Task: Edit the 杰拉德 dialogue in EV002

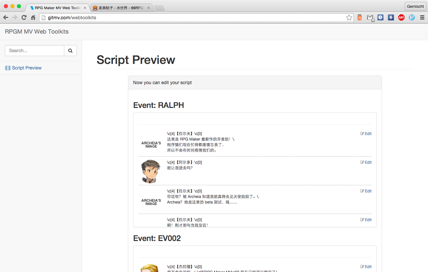Action: point(366,267)
